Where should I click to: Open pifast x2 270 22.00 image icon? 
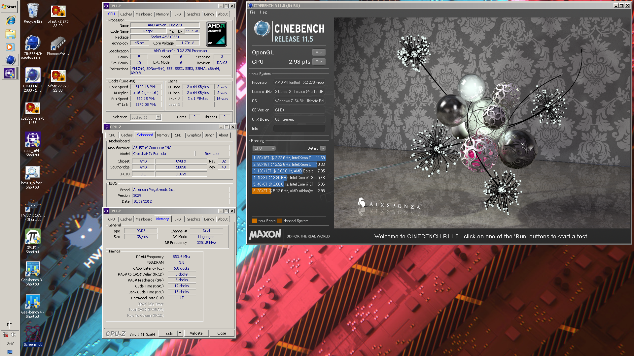click(58, 80)
